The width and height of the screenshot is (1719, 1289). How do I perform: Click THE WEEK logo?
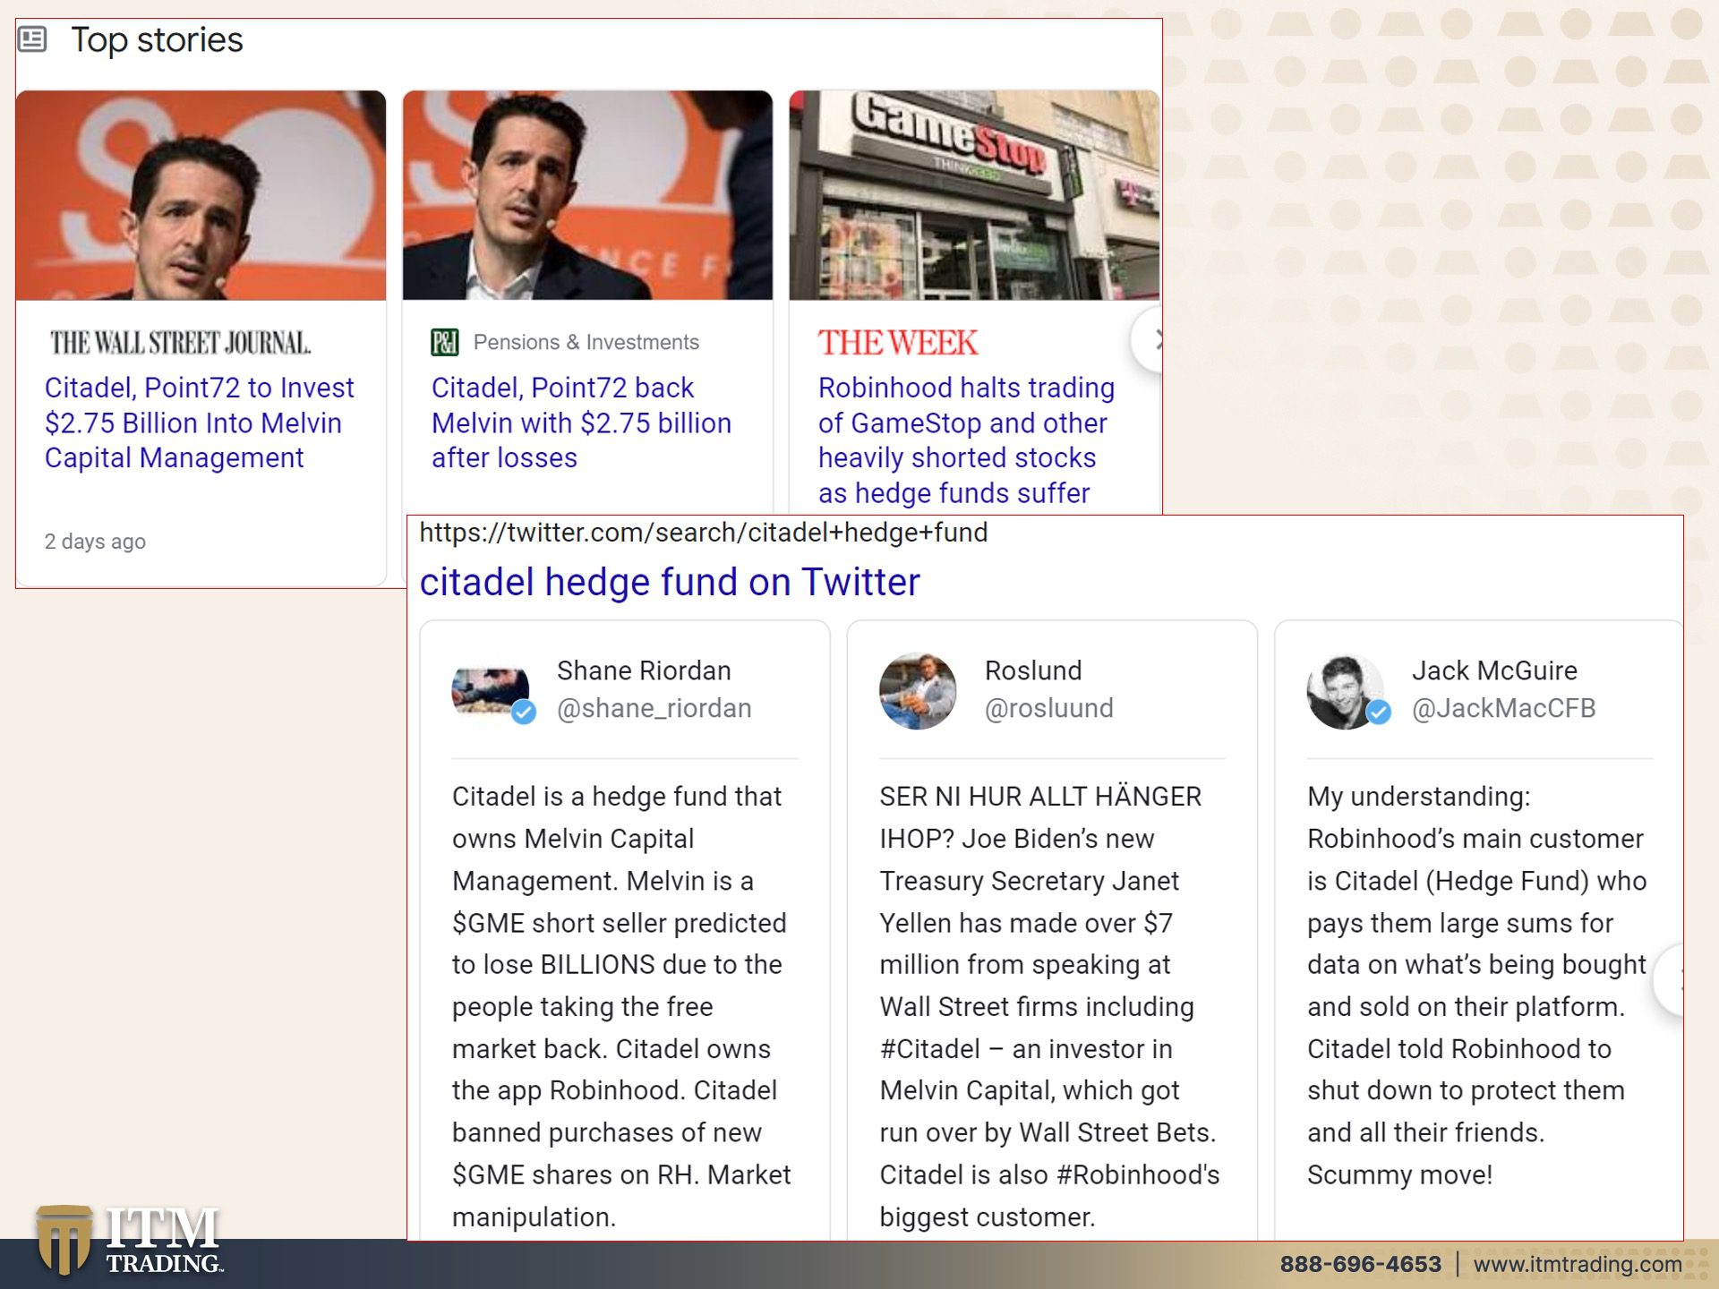[x=897, y=343]
